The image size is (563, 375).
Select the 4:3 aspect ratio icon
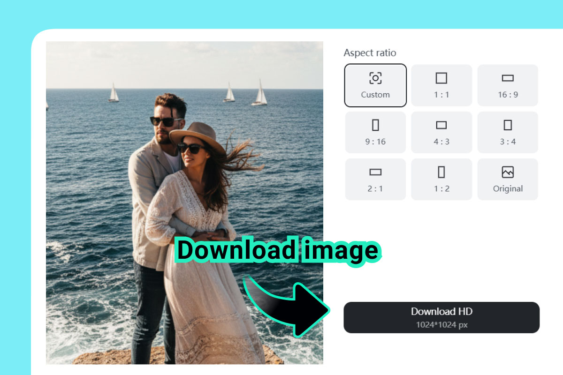coord(441,125)
